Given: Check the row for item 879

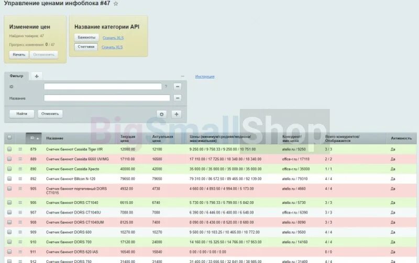Looking at the screenshot, I should click(x=9, y=149).
